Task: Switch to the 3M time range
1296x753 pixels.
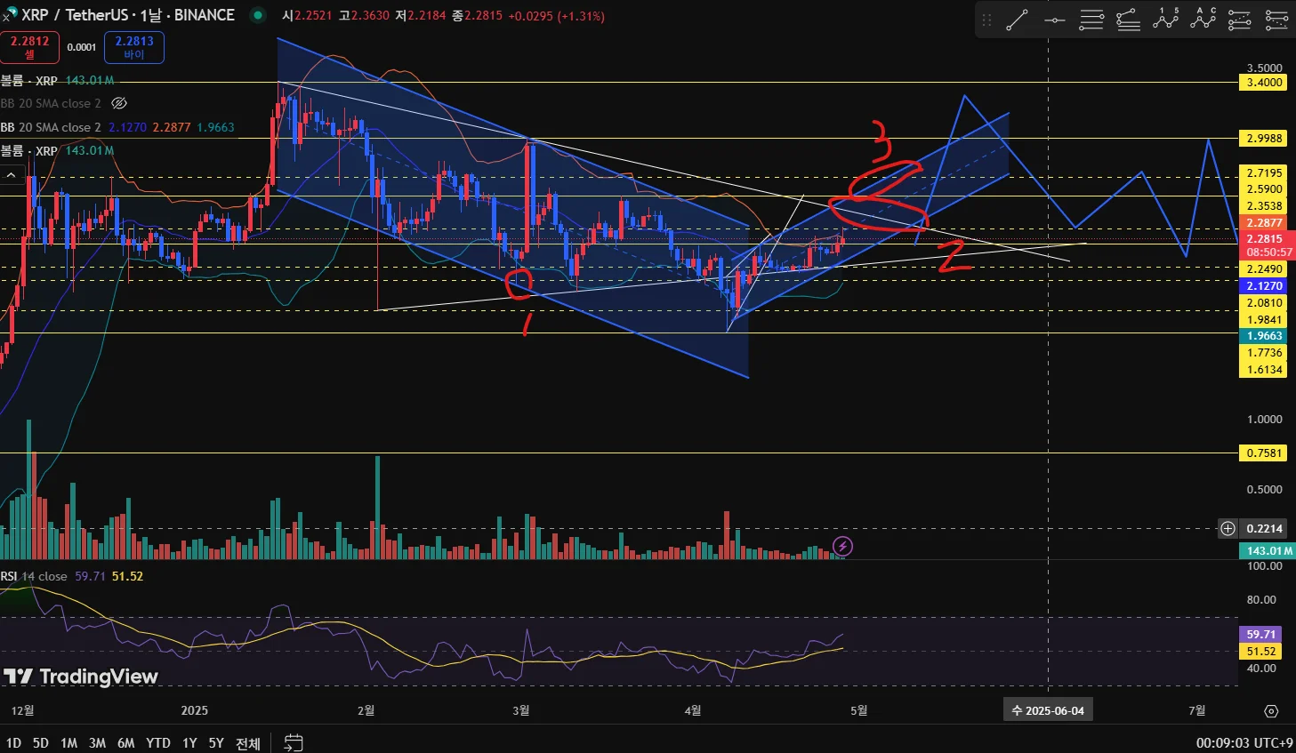Action: point(97,742)
